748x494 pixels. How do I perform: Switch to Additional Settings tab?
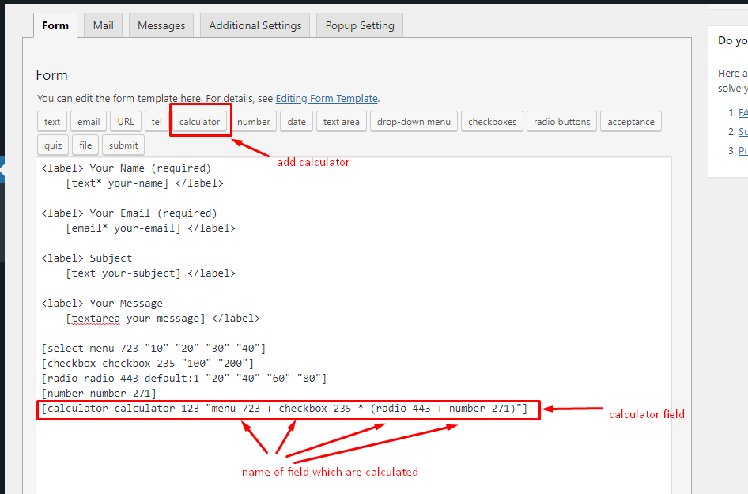pyautogui.click(x=255, y=26)
